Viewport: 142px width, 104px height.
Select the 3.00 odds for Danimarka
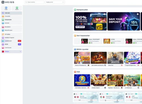point(91,100)
